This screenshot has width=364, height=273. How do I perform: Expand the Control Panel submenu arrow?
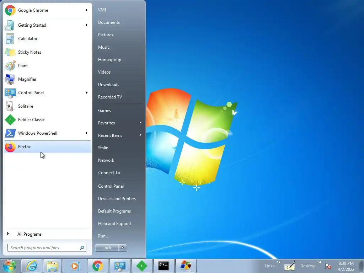pos(87,93)
